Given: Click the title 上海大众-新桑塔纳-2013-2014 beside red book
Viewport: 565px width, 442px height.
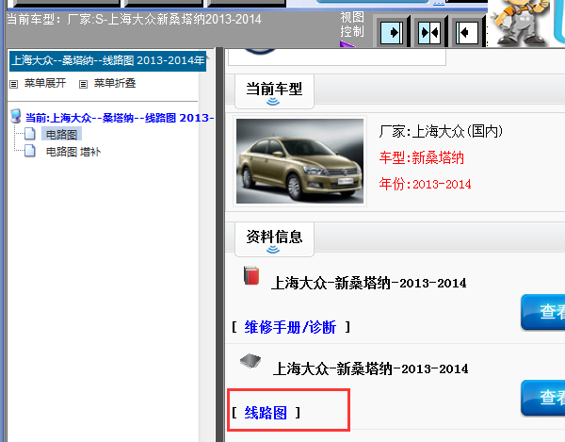Looking at the screenshot, I should pos(368,283).
